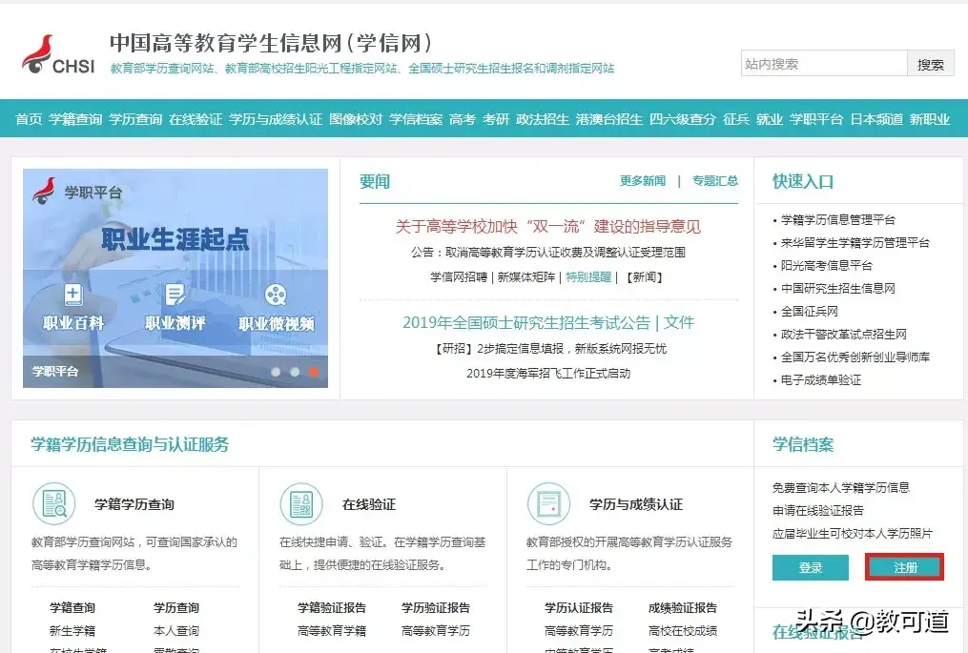This screenshot has height=653, width=968.
Task: Open 学籍查询 in the navigation bar
Action: click(x=75, y=119)
